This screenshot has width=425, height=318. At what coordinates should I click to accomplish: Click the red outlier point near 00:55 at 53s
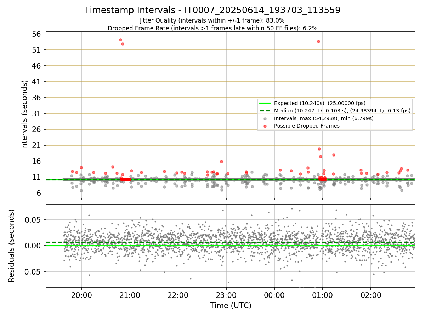(318, 41)
